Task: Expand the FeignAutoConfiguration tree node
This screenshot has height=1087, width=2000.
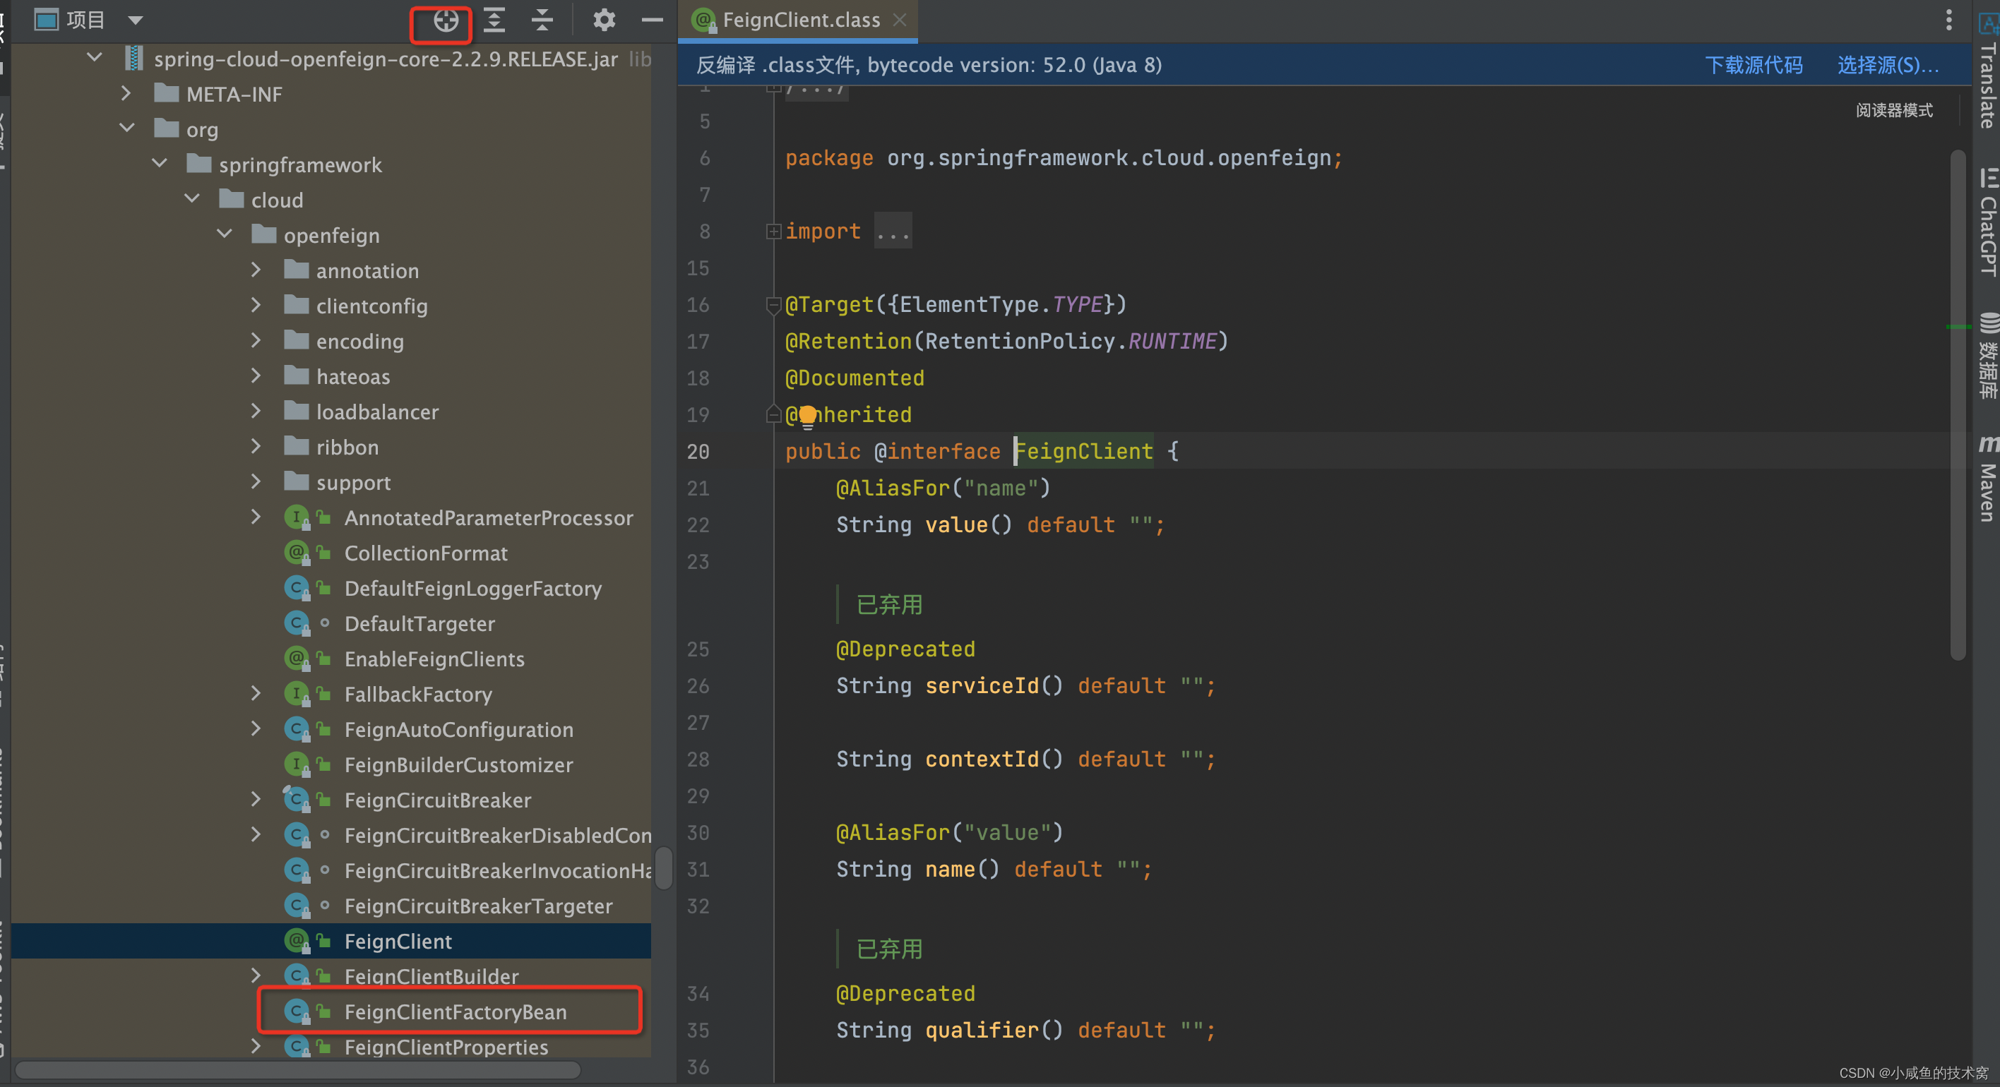Action: (x=256, y=728)
